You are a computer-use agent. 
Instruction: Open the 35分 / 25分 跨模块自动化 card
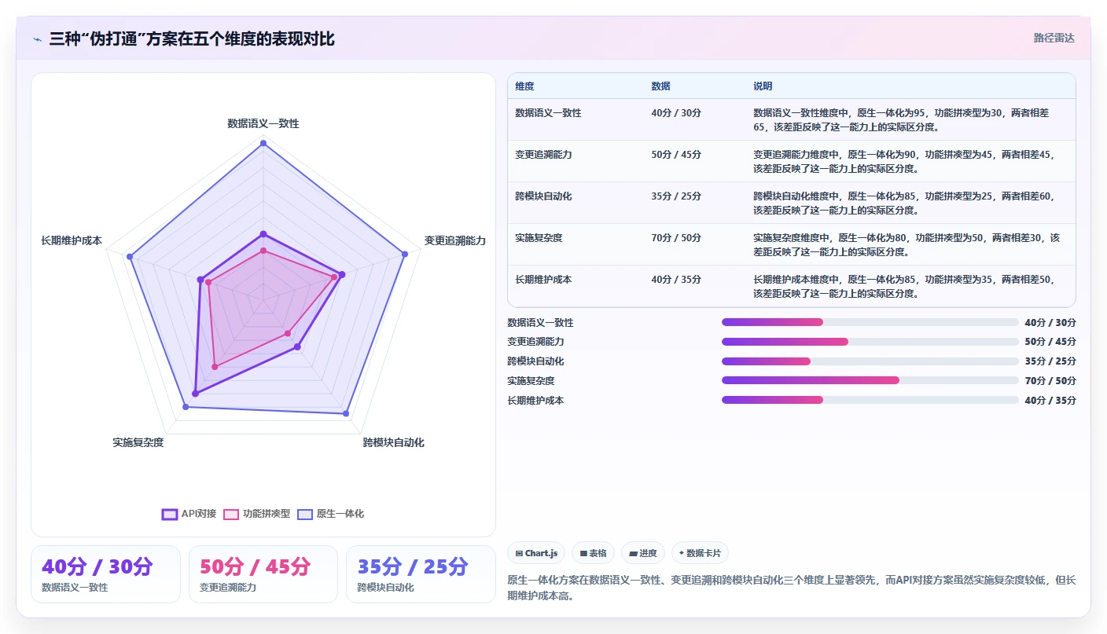point(421,574)
